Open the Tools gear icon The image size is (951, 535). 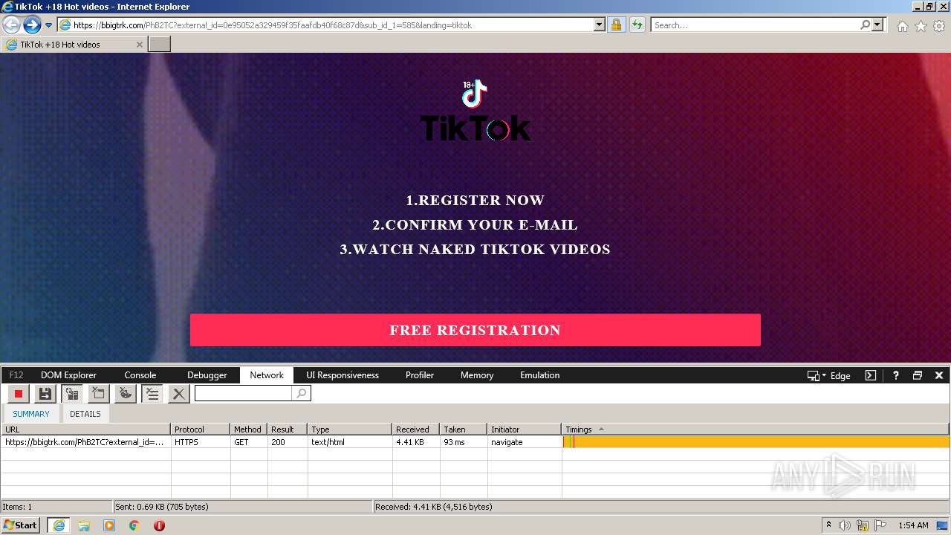point(939,26)
